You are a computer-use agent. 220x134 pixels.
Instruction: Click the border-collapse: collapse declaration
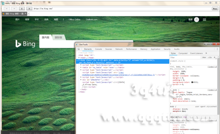point(186,76)
